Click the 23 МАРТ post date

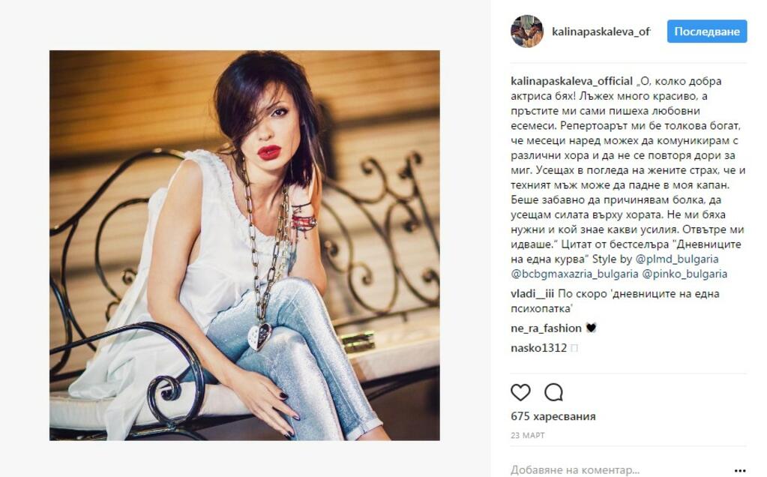coord(527,435)
